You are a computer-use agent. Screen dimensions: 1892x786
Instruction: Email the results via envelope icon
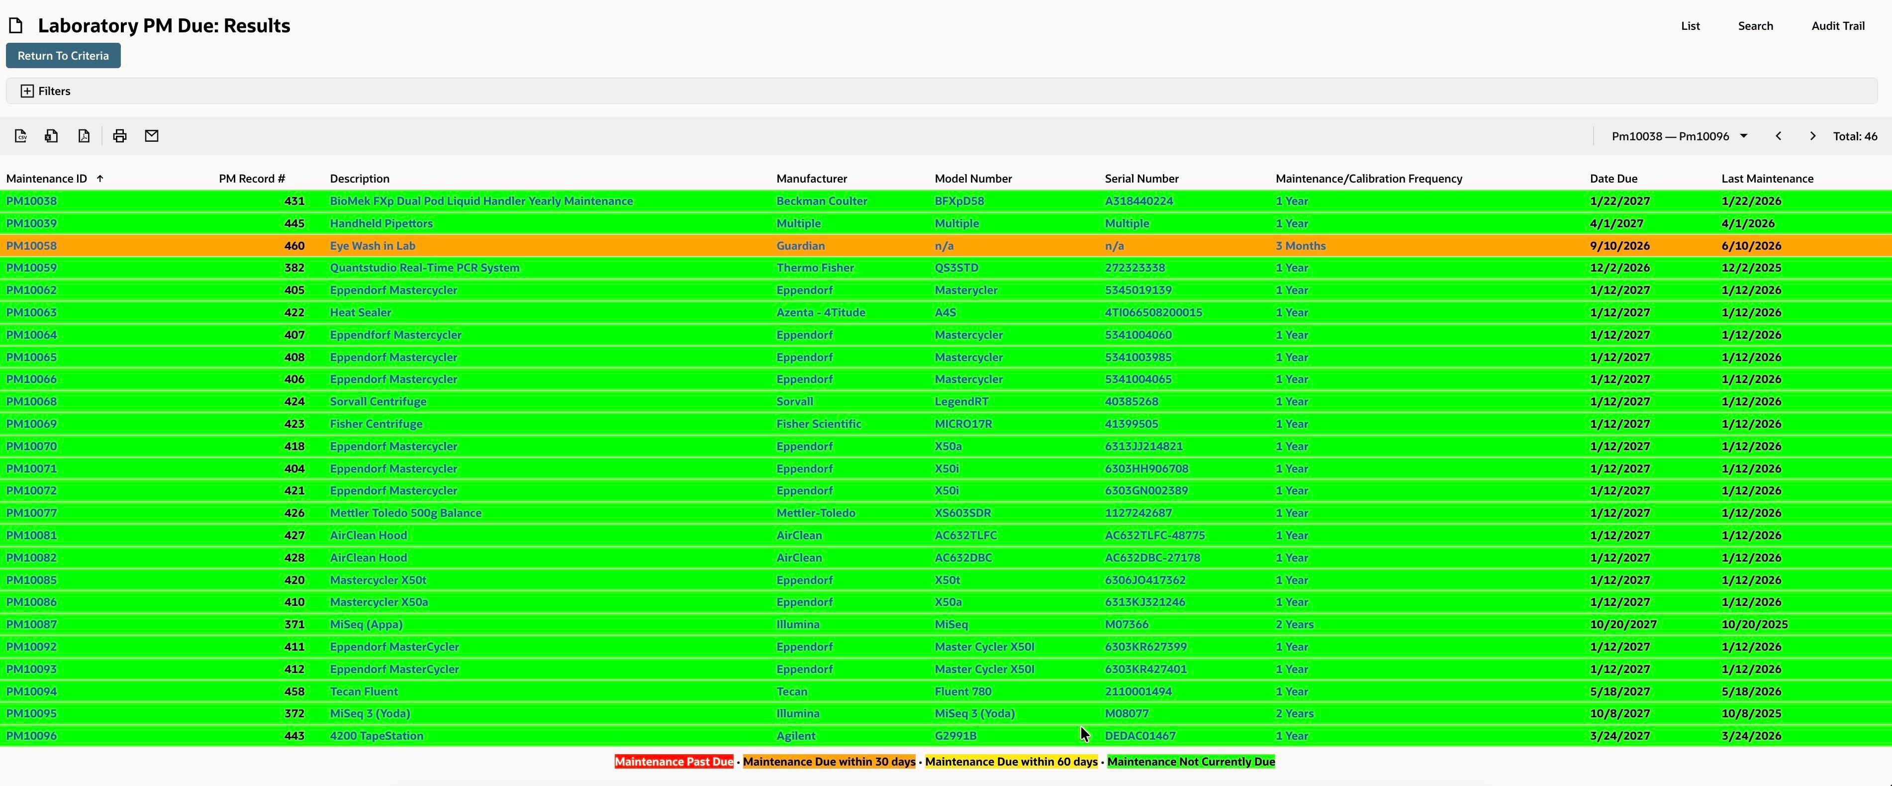click(x=151, y=136)
